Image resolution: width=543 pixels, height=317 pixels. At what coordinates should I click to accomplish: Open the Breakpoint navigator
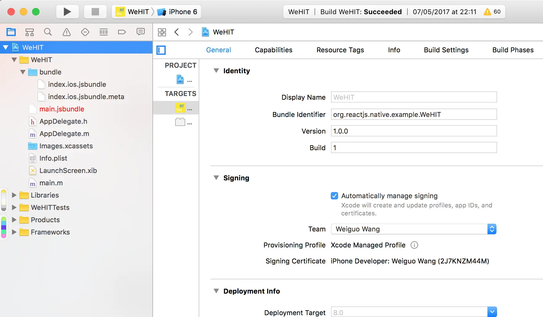tap(122, 32)
